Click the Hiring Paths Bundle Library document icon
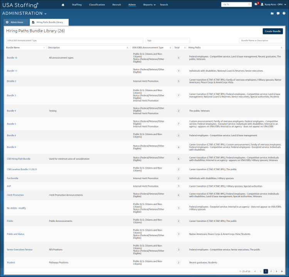This screenshot has height=277, width=289. tap(33, 22)
